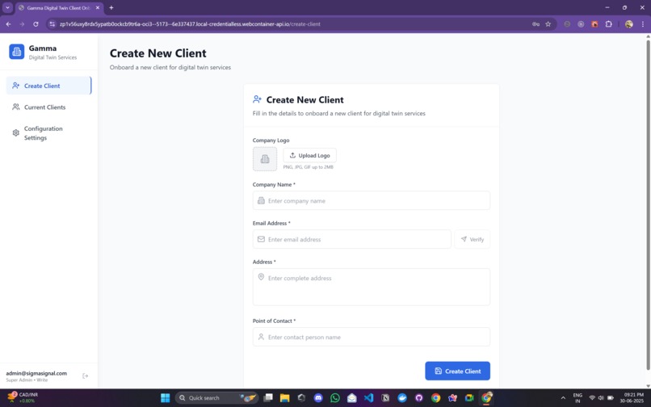Click the Gamma building logo icon
This screenshot has height=407, width=651.
point(17,52)
